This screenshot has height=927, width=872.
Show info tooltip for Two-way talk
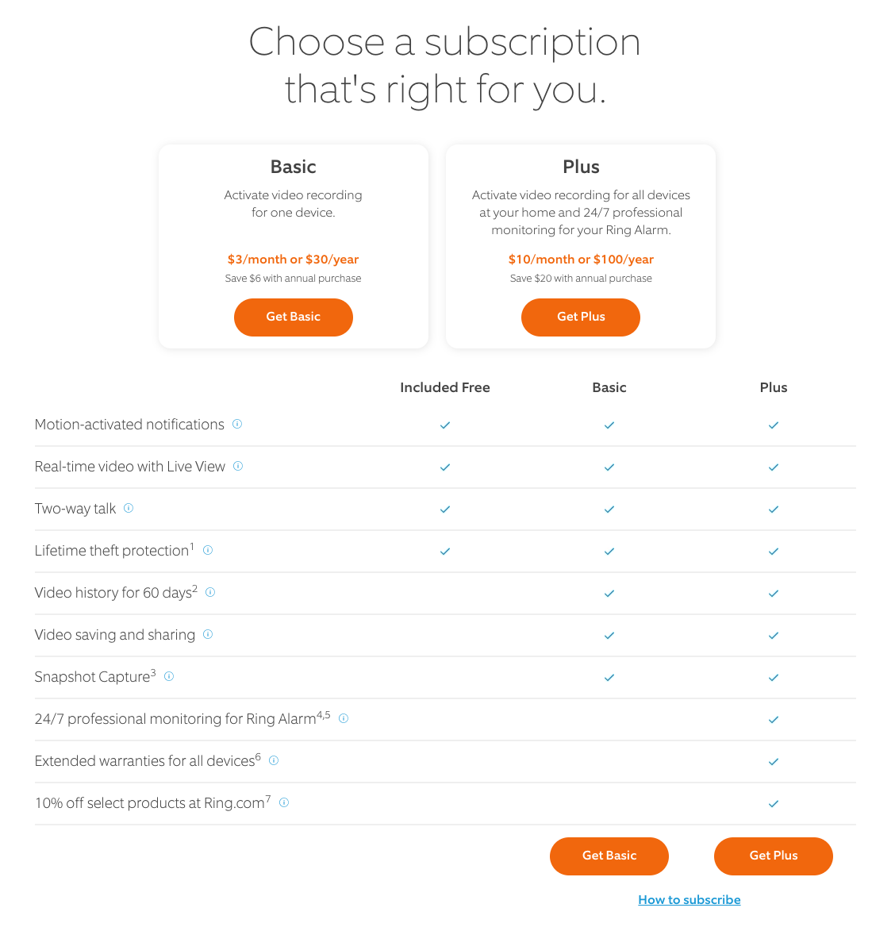[129, 508]
